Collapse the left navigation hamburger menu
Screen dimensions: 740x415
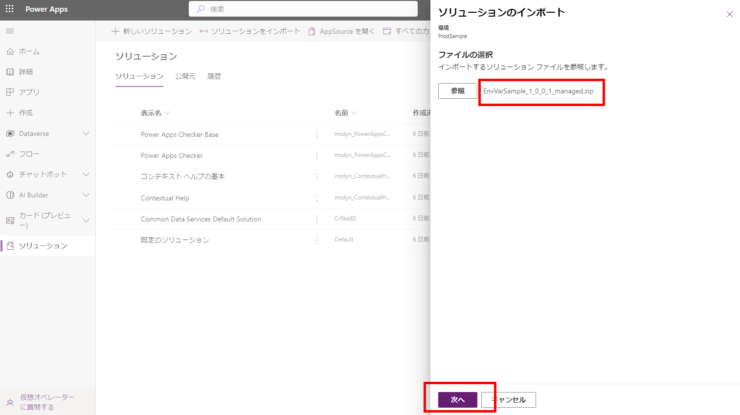tap(10, 31)
